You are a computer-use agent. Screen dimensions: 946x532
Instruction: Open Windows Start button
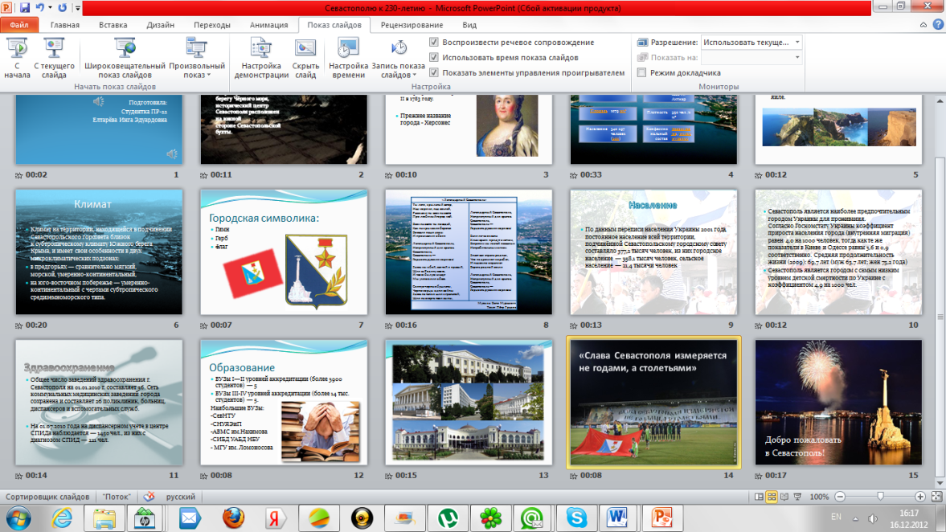(18, 518)
